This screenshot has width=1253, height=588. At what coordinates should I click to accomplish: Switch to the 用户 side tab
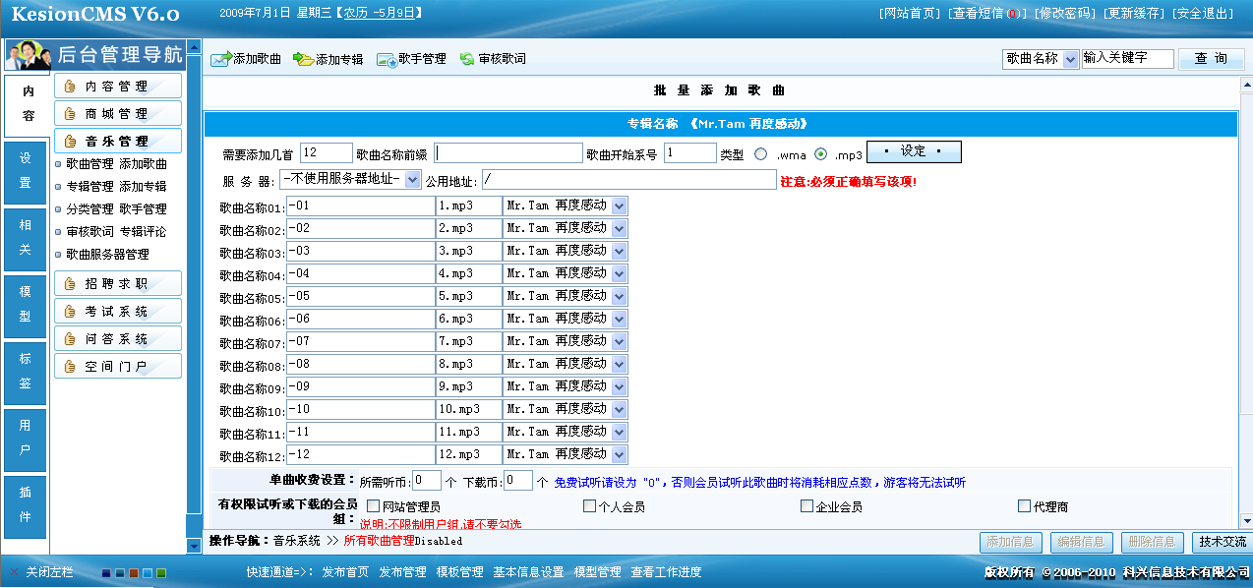click(26, 438)
